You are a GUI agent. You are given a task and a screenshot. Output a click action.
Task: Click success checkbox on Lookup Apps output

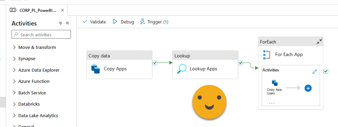point(241,63)
